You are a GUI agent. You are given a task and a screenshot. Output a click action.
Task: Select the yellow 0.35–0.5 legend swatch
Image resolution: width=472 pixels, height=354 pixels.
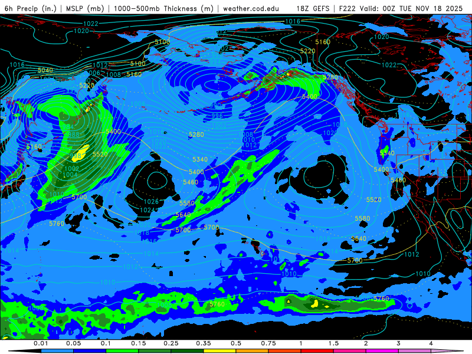219,351
